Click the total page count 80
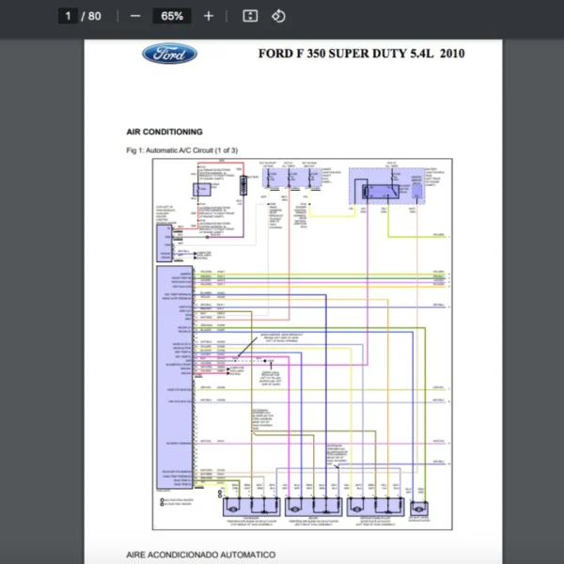564x564 pixels. coord(95,16)
